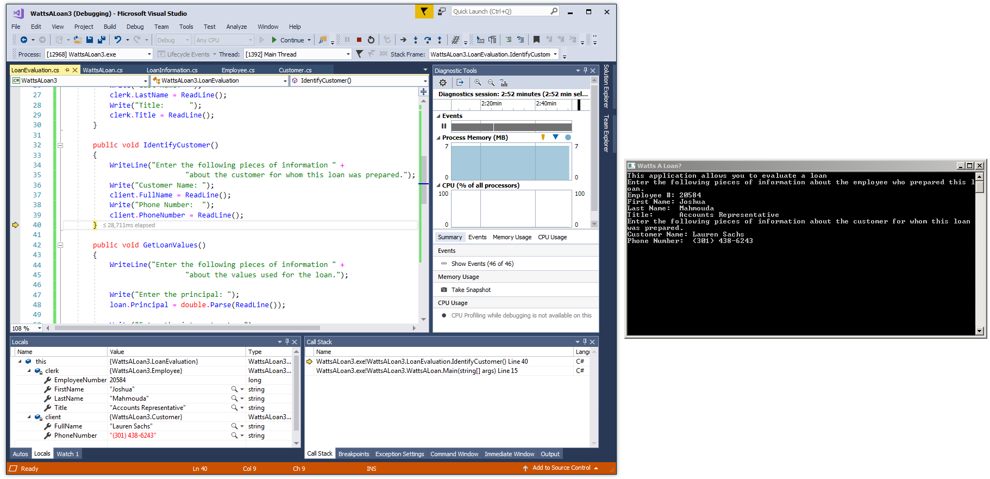Collapse the Process Memory (MB) graph section
The height and width of the screenshot is (479, 990).
(438, 138)
